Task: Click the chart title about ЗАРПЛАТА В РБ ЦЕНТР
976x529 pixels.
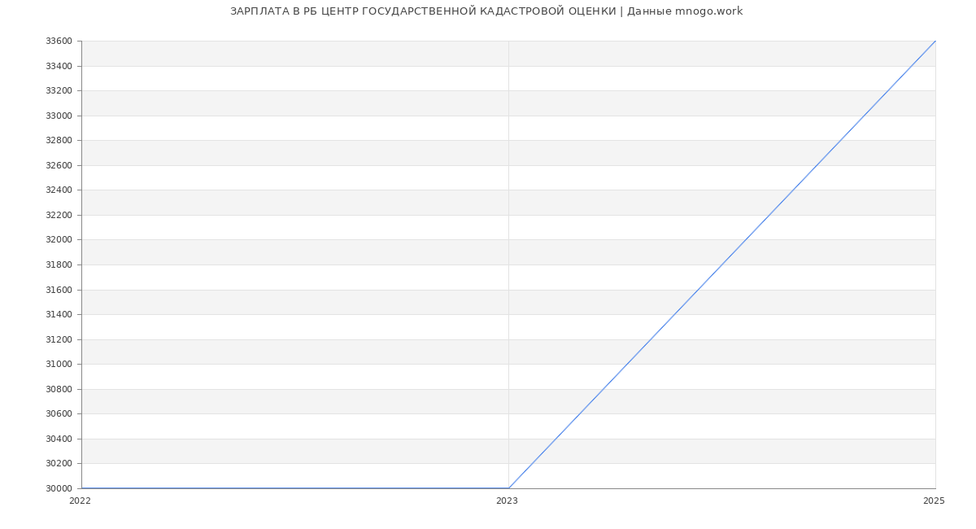Action: tap(486, 11)
